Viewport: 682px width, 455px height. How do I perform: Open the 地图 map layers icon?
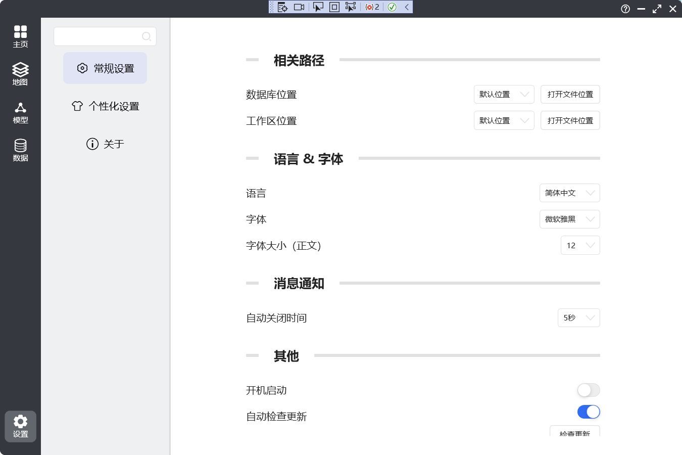[20, 74]
